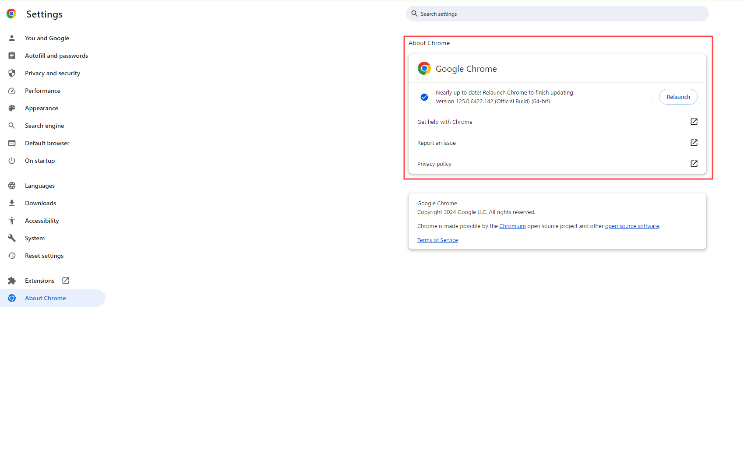Image resolution: width=744 pixels, height=453 pixels.
Task: Click Report an issue external link icon
Action: click(694, 143)
